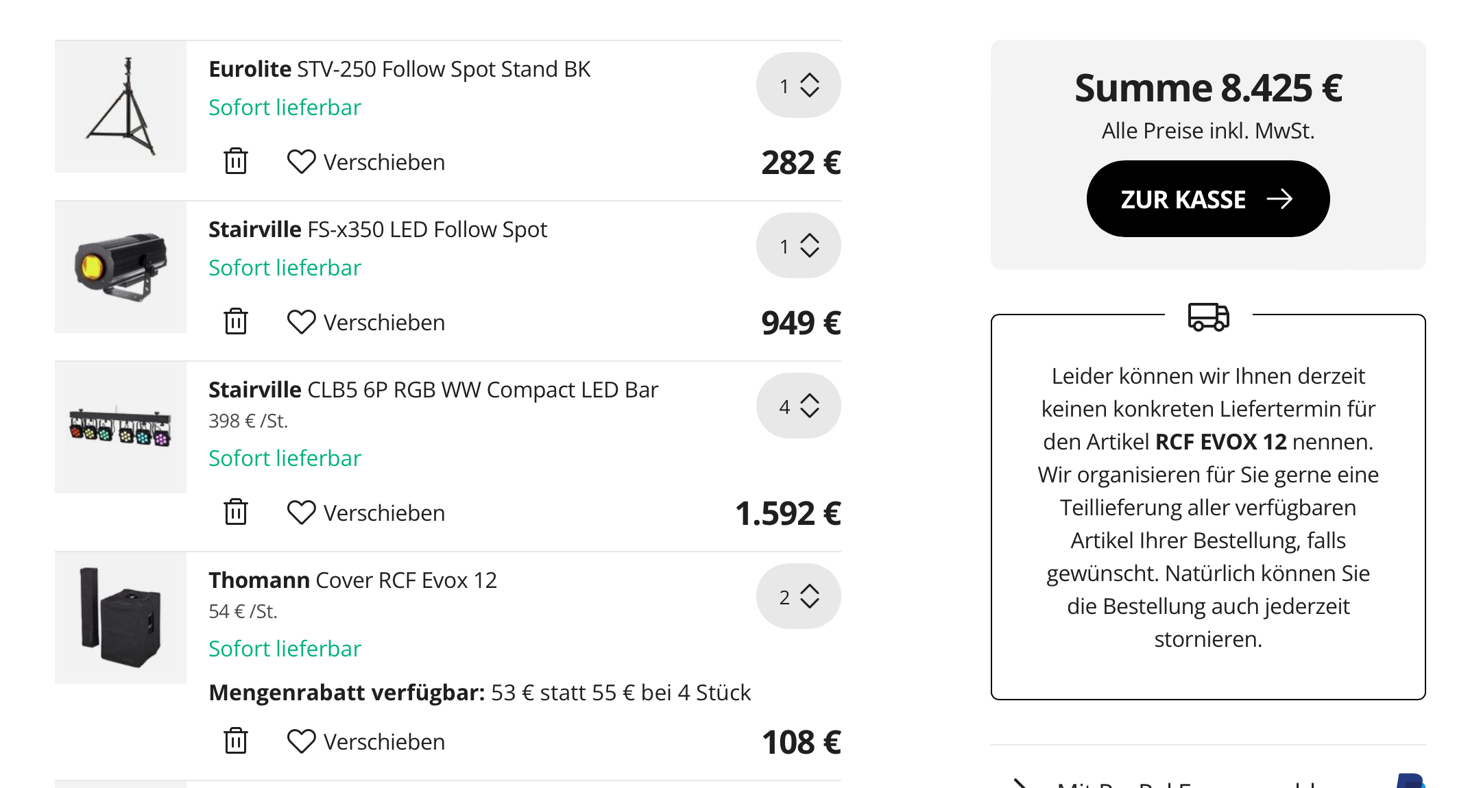
Task: Click the tripod stand product thumbnail
Action: (121, 107)
